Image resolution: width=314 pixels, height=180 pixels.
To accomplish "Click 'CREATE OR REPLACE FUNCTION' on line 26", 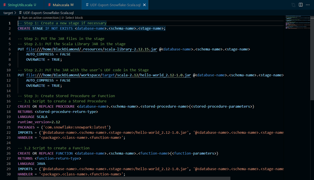I will (x=45, y=153).
